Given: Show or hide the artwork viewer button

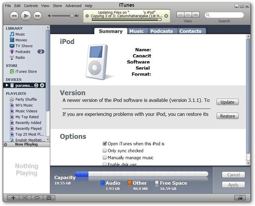Looking at the screenshot, I should (x=48, y=198).
